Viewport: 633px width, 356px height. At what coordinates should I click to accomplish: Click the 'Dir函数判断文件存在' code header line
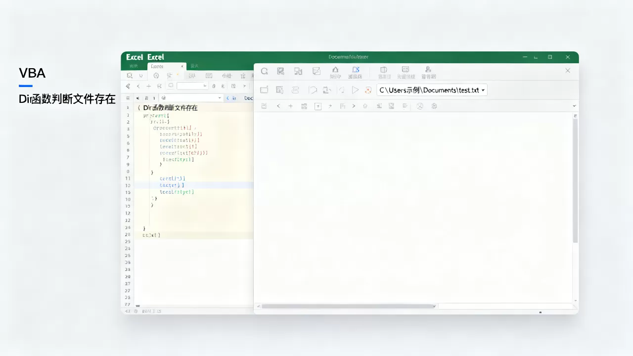coord(170,107)
